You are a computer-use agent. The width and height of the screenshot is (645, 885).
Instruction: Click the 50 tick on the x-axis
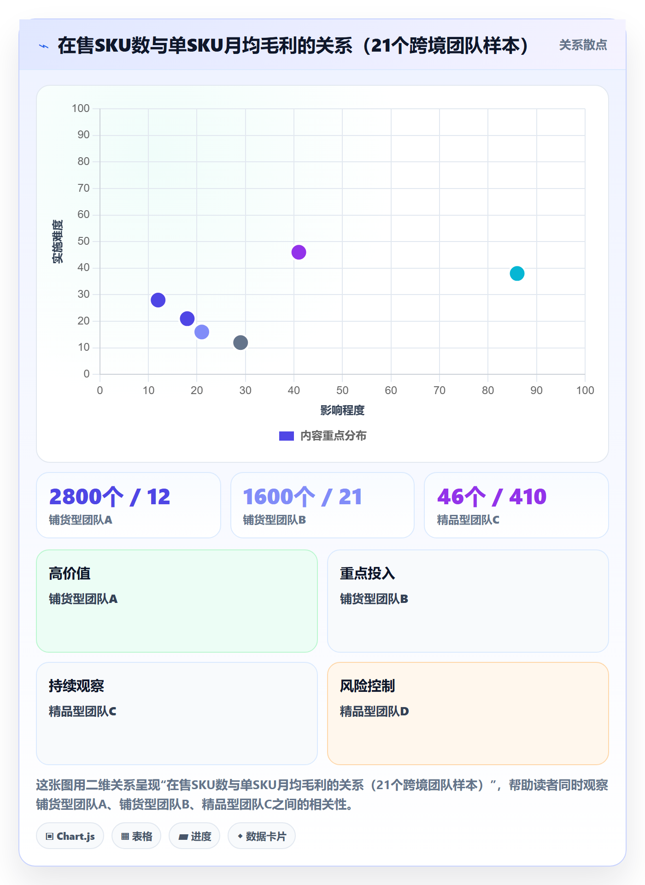coord(342,390)
